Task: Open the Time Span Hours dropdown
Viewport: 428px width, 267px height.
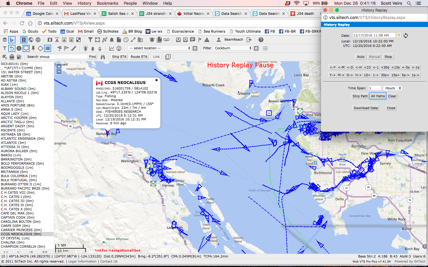Action: (393, 88)
